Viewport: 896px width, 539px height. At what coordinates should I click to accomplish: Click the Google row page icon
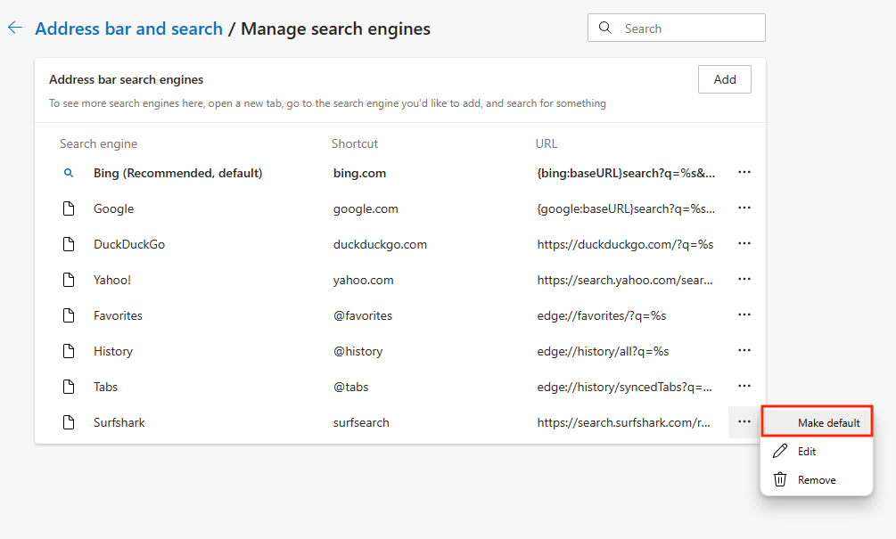[x=69, y=208]
